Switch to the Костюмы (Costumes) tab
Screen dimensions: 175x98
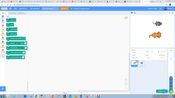coord(13,13)
